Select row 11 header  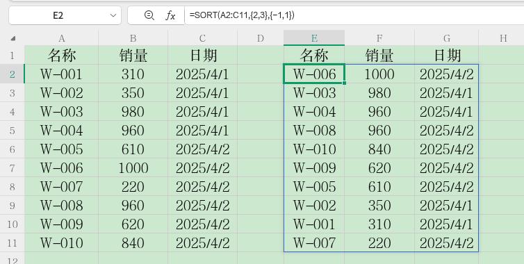12,242
